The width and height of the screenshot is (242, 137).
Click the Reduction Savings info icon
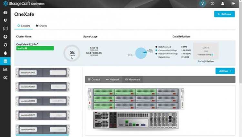[213, 55]
